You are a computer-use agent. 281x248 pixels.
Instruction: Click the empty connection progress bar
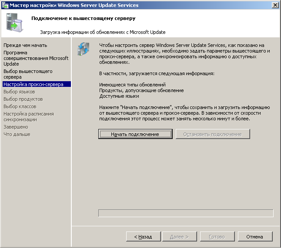(186, 213)
